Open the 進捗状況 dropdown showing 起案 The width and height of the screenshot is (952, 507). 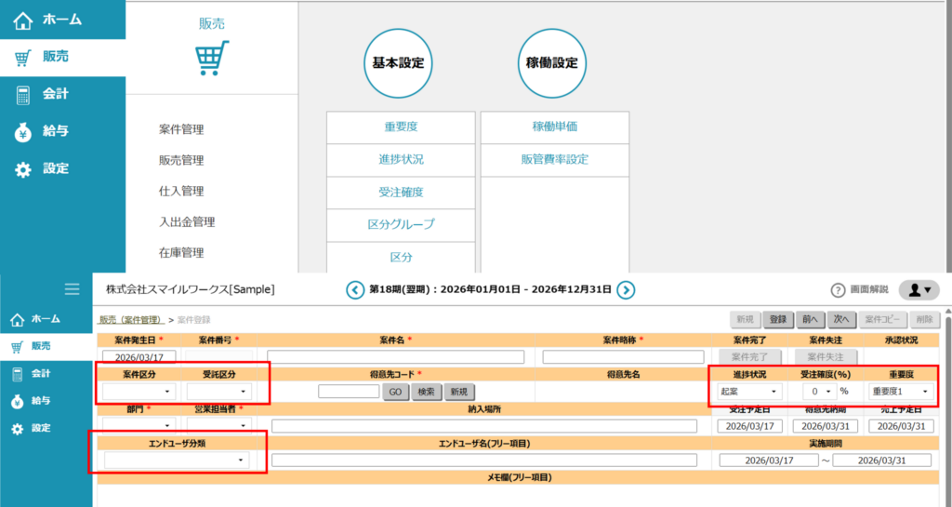[x=749, y=392]
